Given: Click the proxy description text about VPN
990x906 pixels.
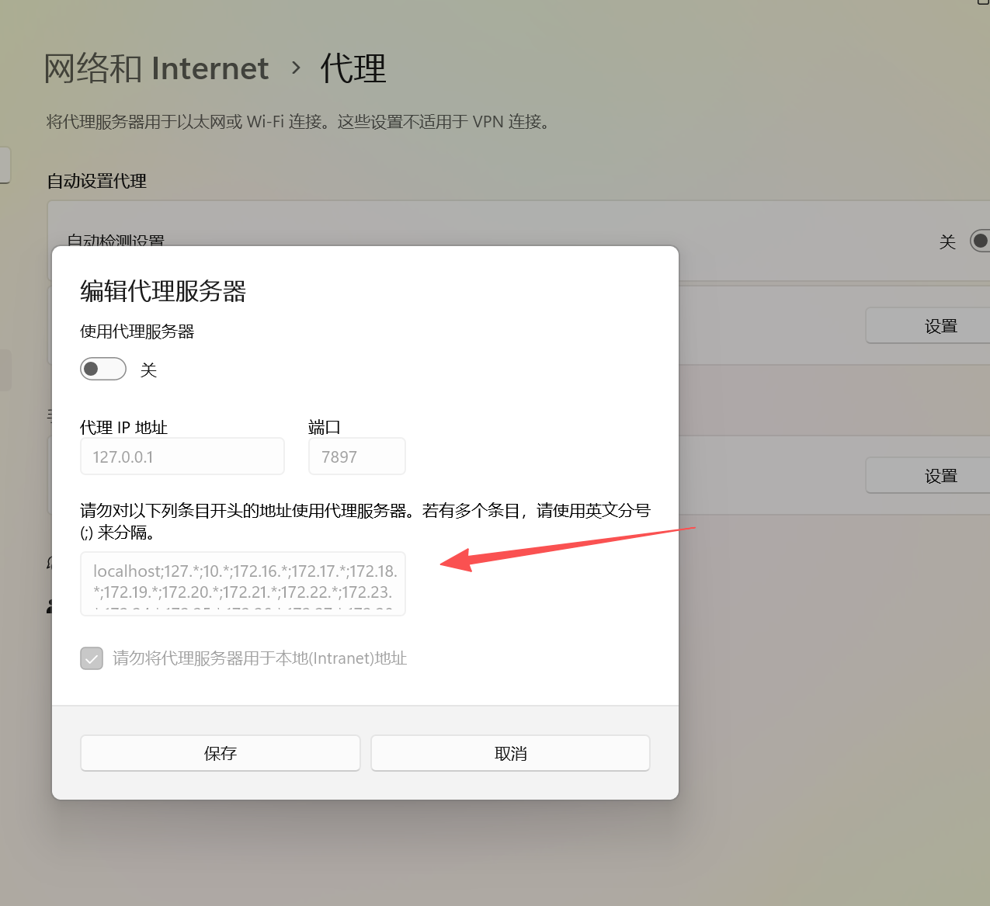Looking at the screenshot, I should click(x=298, y=122).
